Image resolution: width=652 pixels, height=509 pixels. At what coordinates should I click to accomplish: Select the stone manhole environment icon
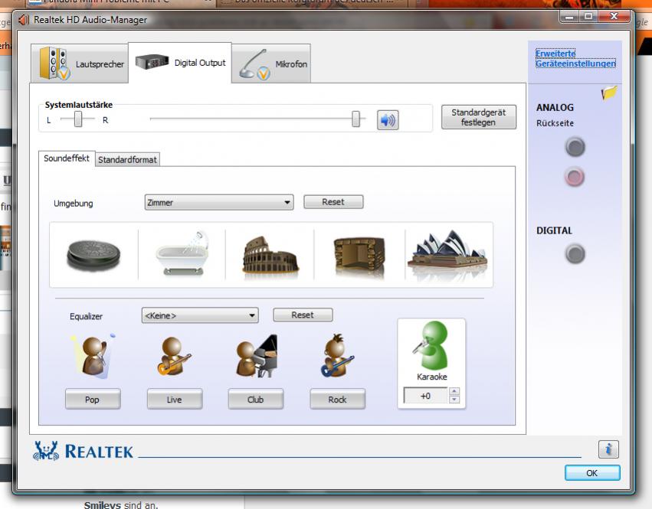click(93, 255)
